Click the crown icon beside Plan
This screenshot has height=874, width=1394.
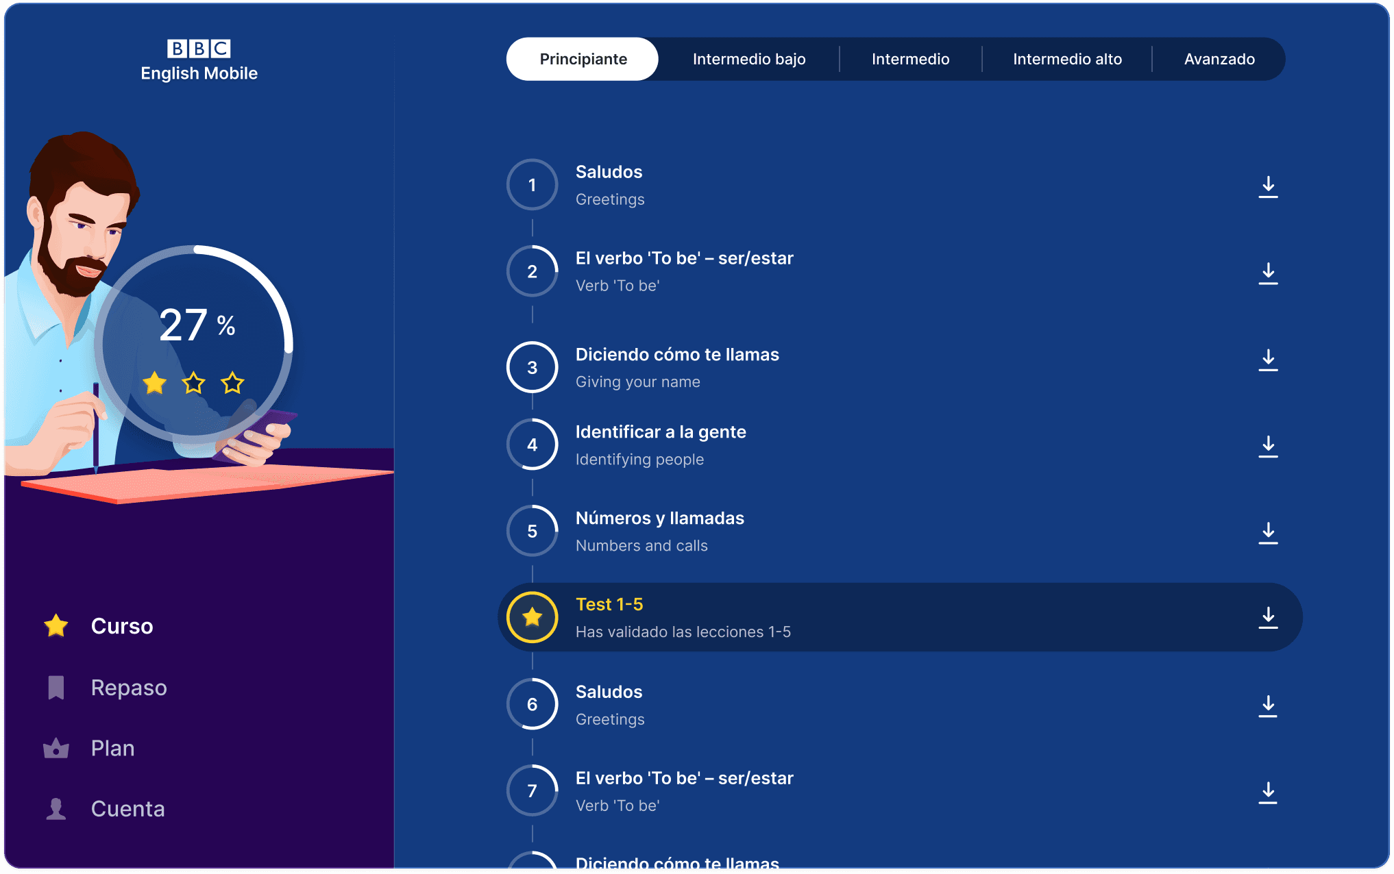pos(56,748)
